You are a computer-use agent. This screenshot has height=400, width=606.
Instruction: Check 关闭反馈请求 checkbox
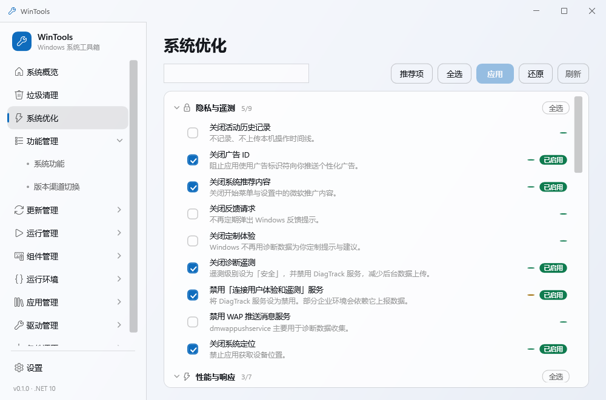click(193, 214)
